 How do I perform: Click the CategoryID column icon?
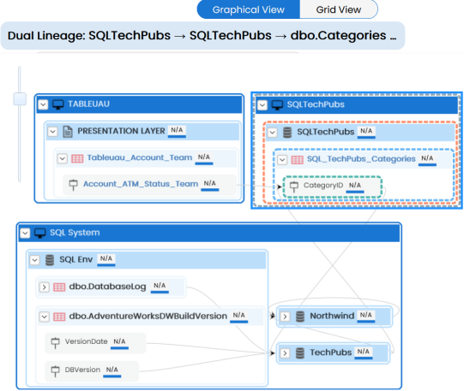(x=294, y=187)
